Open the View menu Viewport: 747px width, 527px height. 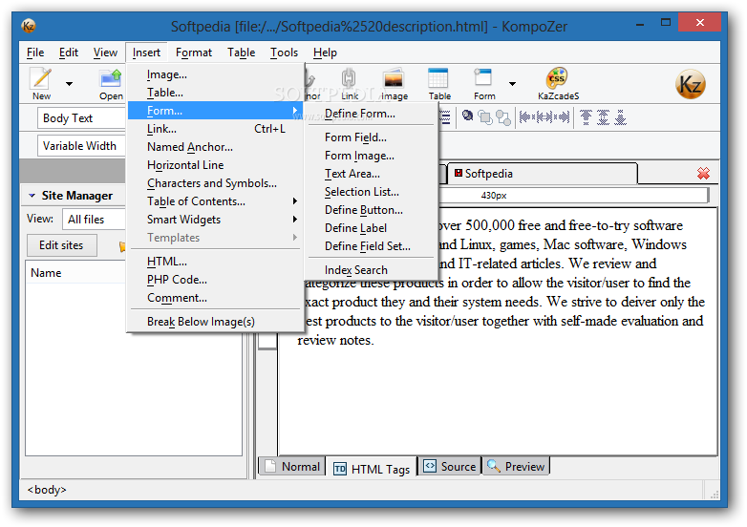[105, 53]
